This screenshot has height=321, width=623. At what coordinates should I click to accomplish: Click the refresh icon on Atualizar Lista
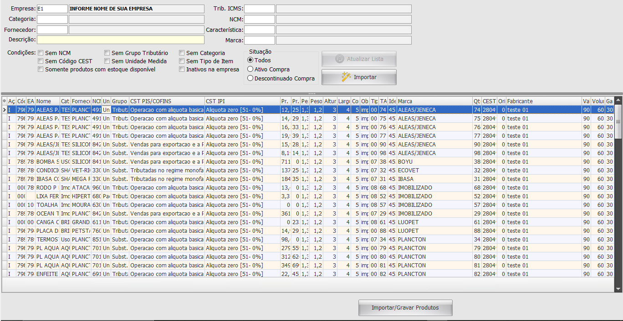pyautogui.click(x=339, y=59)
